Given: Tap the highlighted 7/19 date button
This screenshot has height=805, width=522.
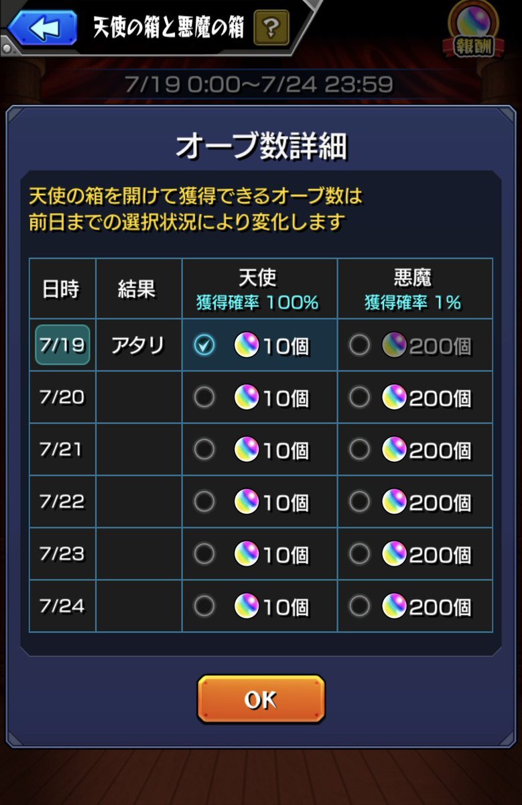Looking at the screenshot, I should [x=62, y=345].
